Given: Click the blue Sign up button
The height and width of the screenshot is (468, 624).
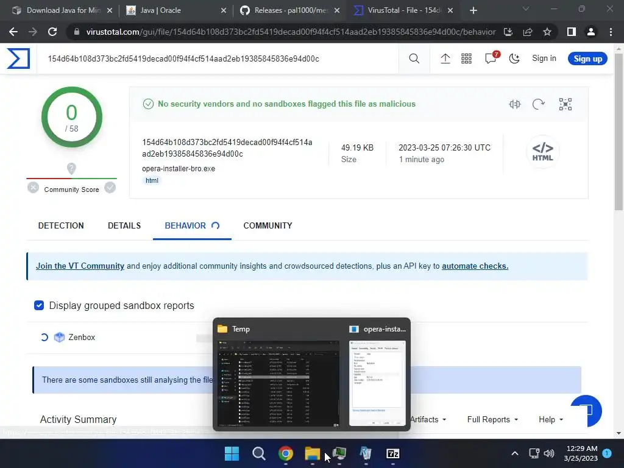Looking at the screenshot, I should pos(587,58).
